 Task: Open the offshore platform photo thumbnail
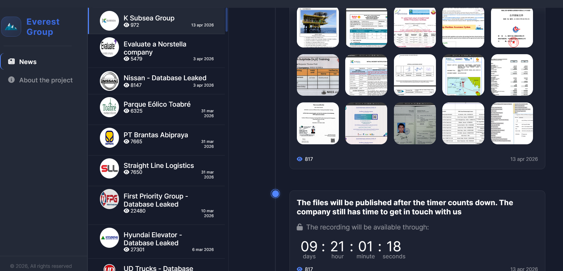point(318,27)
